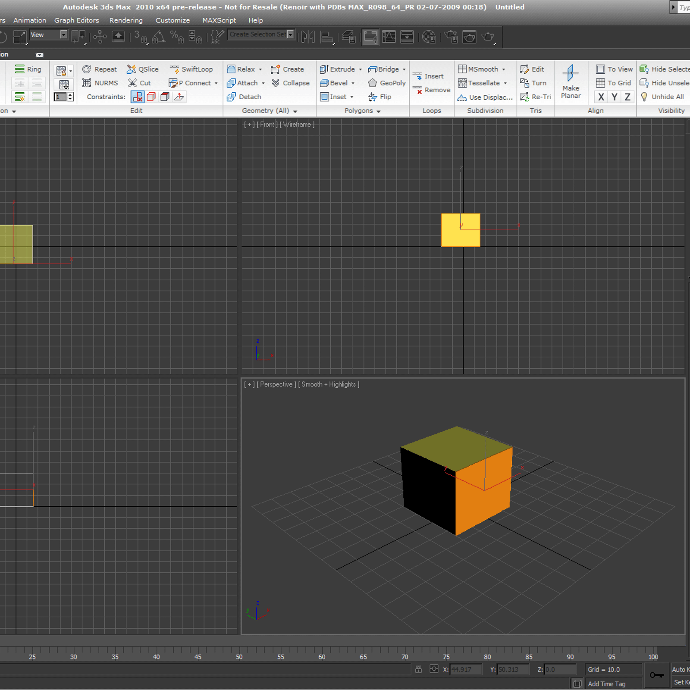Open the MAXScript menu
Screen dimensions: 690x690
219,20
